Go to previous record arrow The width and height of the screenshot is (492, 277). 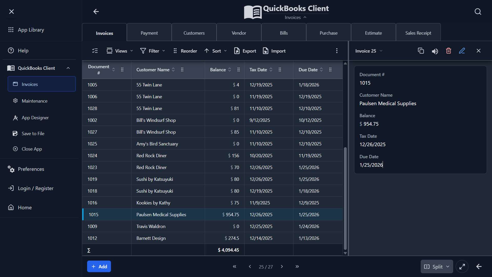[x=250, y=266]
